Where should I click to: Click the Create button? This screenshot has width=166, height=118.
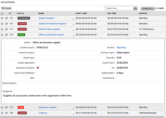point(6,8)
